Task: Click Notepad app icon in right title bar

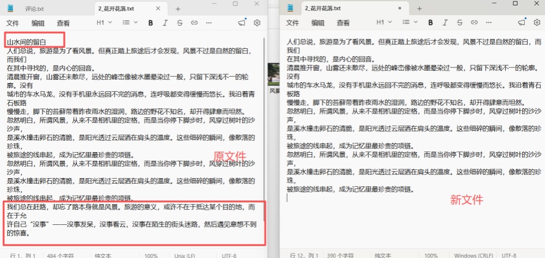Action: (291, 8)
